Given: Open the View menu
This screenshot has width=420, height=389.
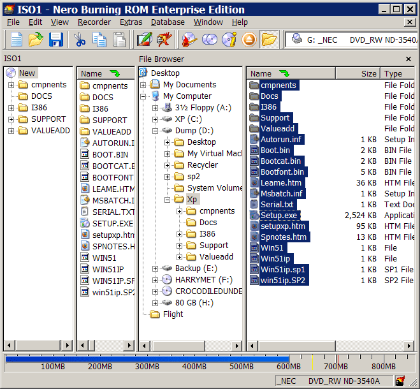Looking at the screenshot, I should [59, 22].
